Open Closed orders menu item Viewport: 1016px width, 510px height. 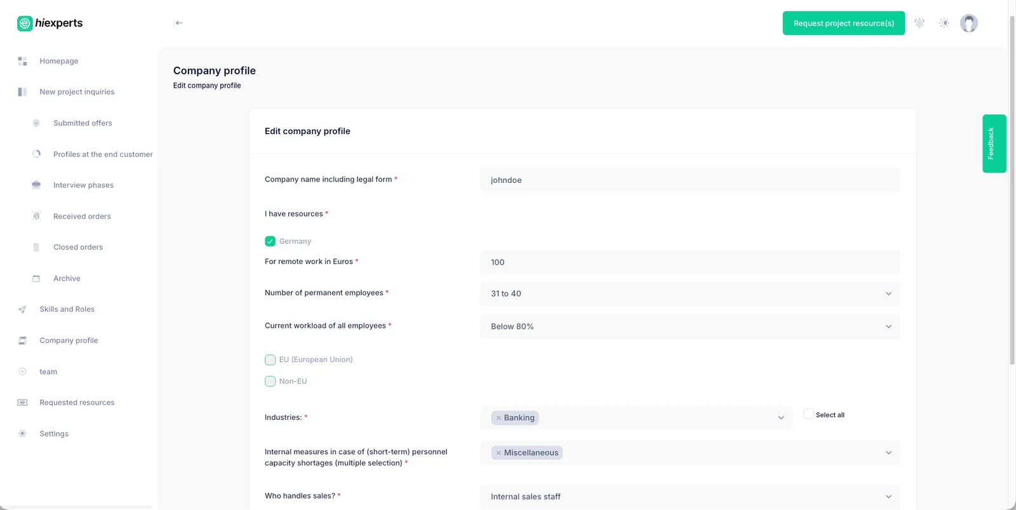[78, 247]
